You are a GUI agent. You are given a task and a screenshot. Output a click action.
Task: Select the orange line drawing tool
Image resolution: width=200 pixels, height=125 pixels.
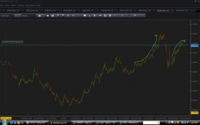click(115, 16)
